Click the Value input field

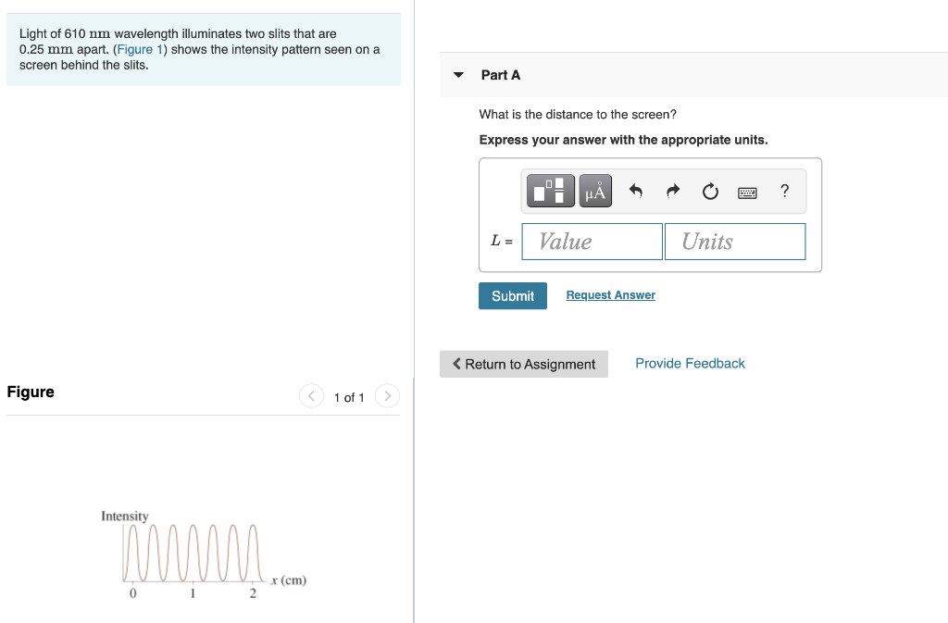click(x=592, y=242)
